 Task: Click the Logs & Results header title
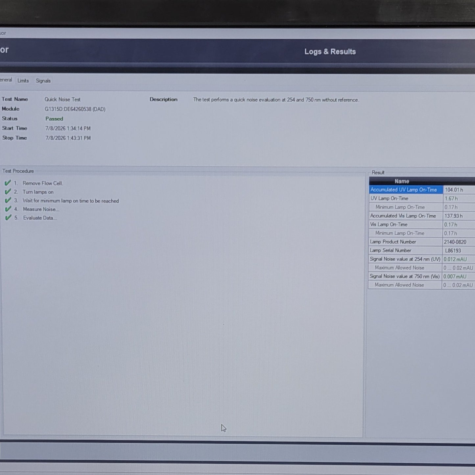(x=330, y=52)
